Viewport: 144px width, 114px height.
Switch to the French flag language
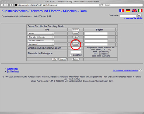pyautogui.click(x=122, y=11)
